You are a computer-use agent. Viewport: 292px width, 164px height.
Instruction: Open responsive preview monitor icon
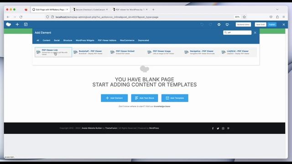pos(227,25)
